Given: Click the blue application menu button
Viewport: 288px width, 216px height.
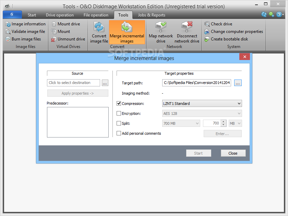Looking at the screenshot, I should pos(12,15).
